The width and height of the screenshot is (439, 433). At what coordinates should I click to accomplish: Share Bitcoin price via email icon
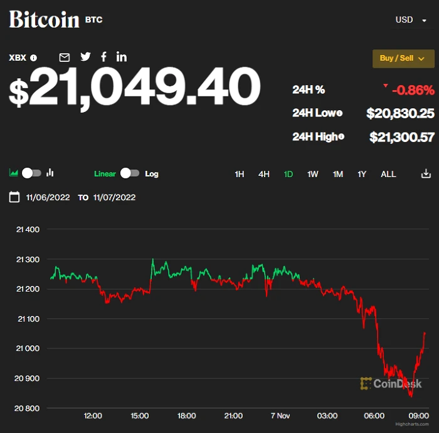65,58
